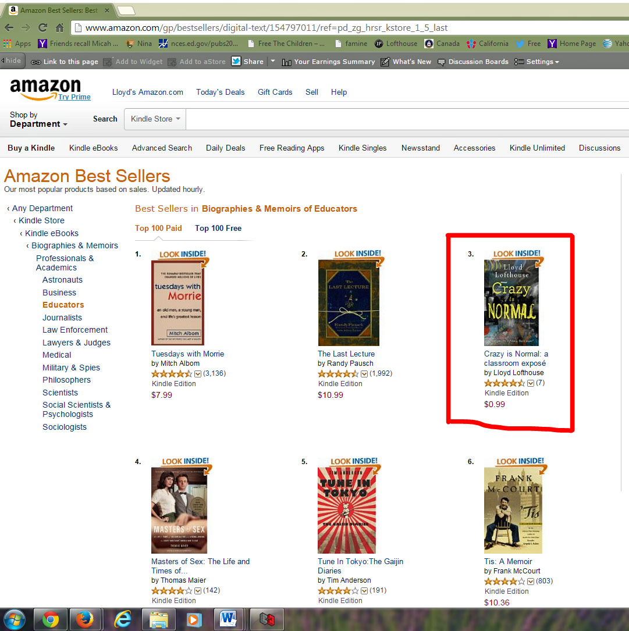The width and height of the screenshot is (629, 631).
Task: Switch to the Top 100 Free tab
Action: coord(218,228)
